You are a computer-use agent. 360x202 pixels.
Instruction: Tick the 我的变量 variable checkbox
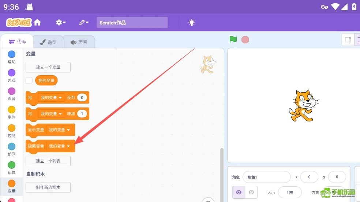[x=29, y=80]
